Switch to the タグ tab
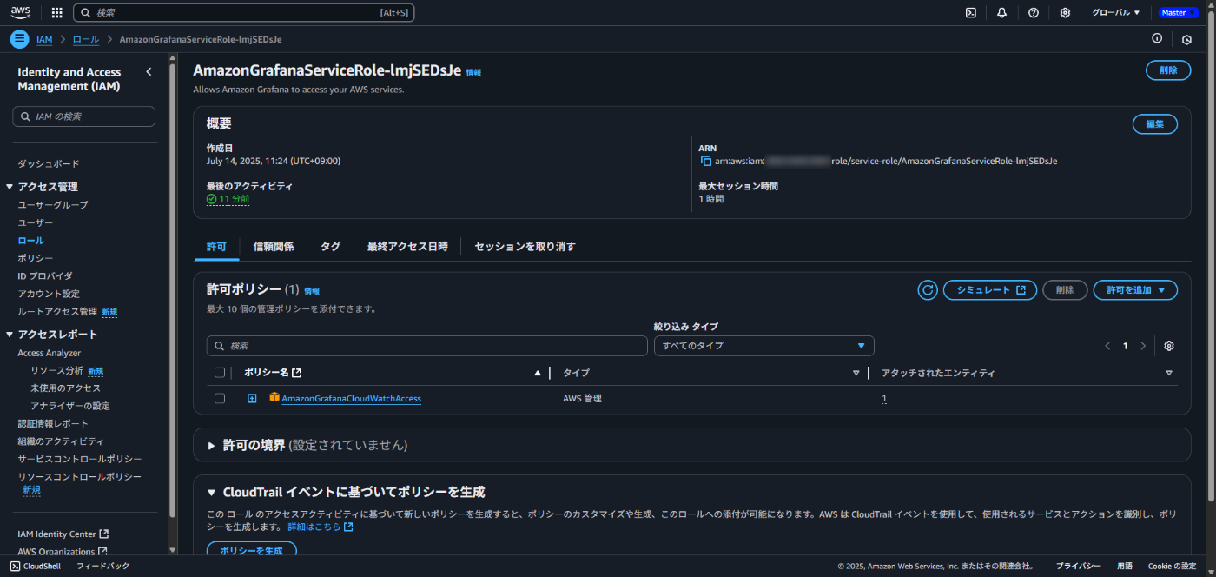This screenshot has width=1216, height=577. (x=330, y=247)
